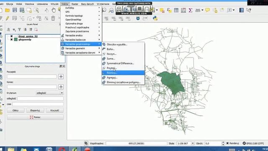The image size is (268, 151).
Task: Open the Raster menu
Action: (75, 4)
